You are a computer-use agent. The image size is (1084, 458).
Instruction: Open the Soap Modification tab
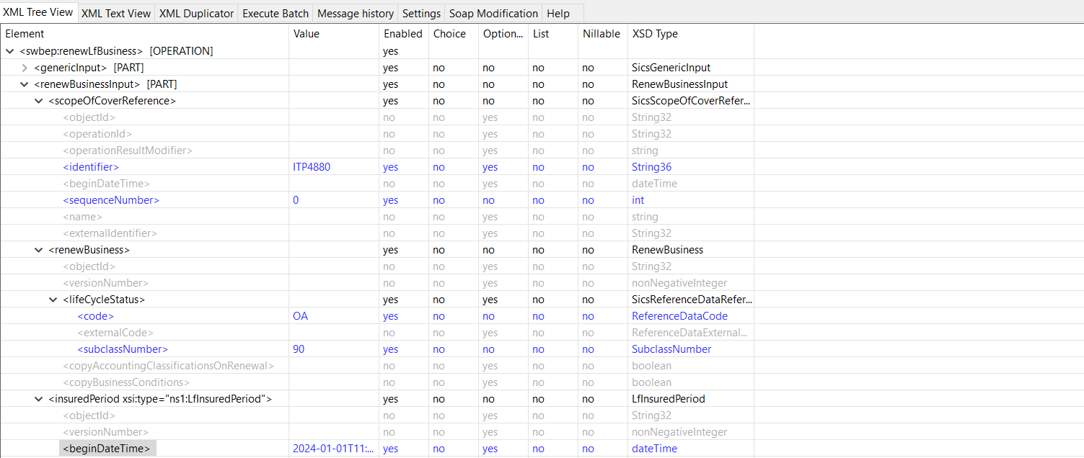493,13
